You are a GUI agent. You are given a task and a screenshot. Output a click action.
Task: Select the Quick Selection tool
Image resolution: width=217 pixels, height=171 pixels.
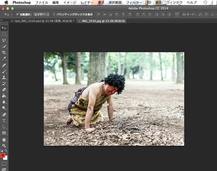pos(4,46)
